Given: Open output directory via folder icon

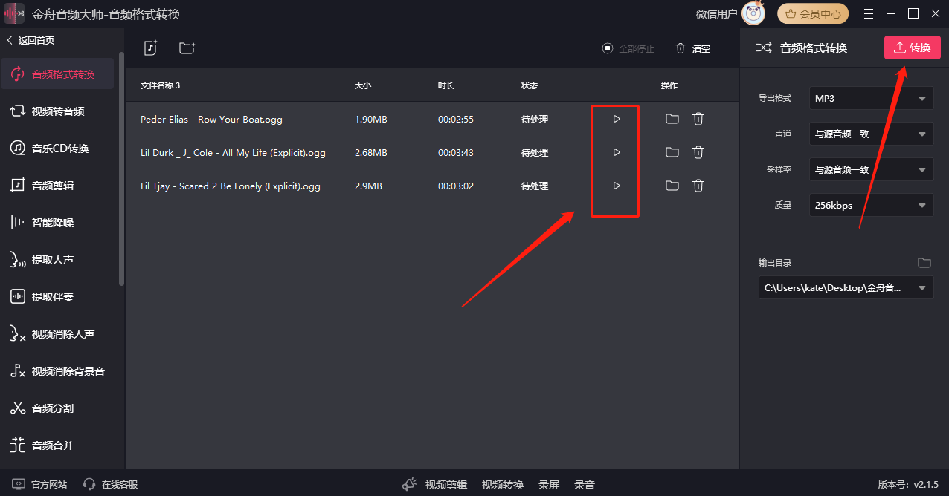Looking at the screenshot, I should (x=924, y=262).
